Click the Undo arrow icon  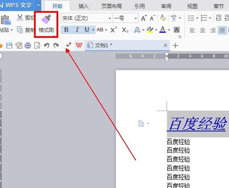[x=47, y=45]
